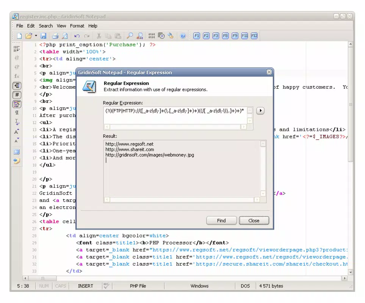Click the indent lines icon in sidebar
This screenshot has width=365, height=303.
(17, 58)
